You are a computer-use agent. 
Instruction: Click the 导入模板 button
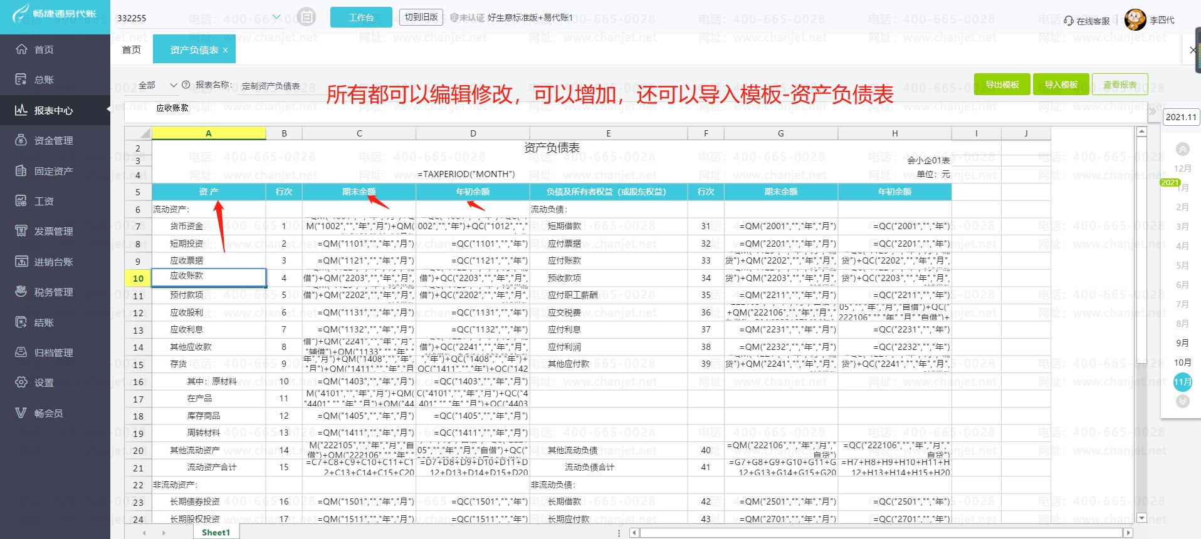[1061, 85]
